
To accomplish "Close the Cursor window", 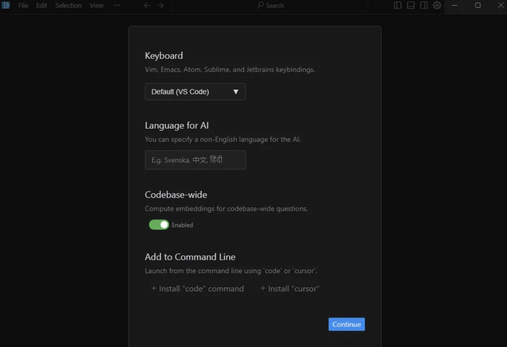I will coord(501,5).
